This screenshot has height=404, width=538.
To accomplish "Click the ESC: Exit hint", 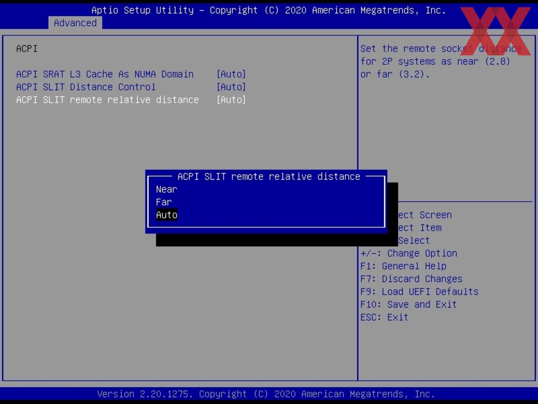I will click(384, 317).
